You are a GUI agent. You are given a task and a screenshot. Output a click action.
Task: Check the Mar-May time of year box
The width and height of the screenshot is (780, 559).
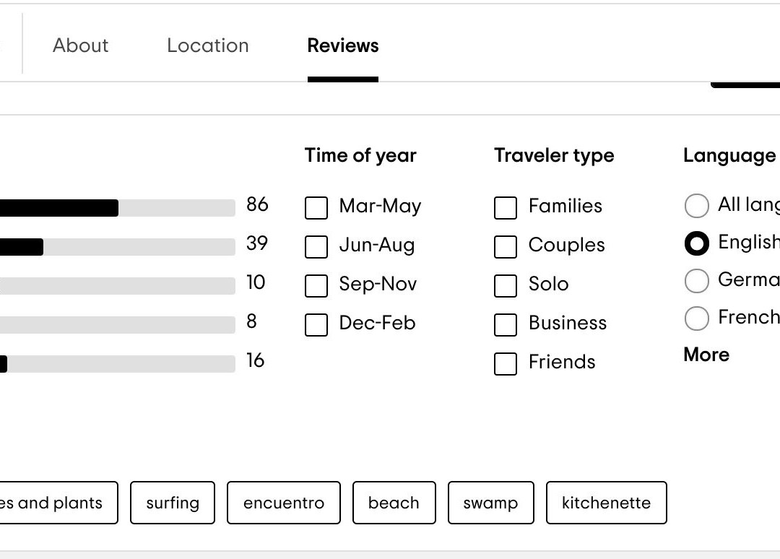click(x=316, y=208)
